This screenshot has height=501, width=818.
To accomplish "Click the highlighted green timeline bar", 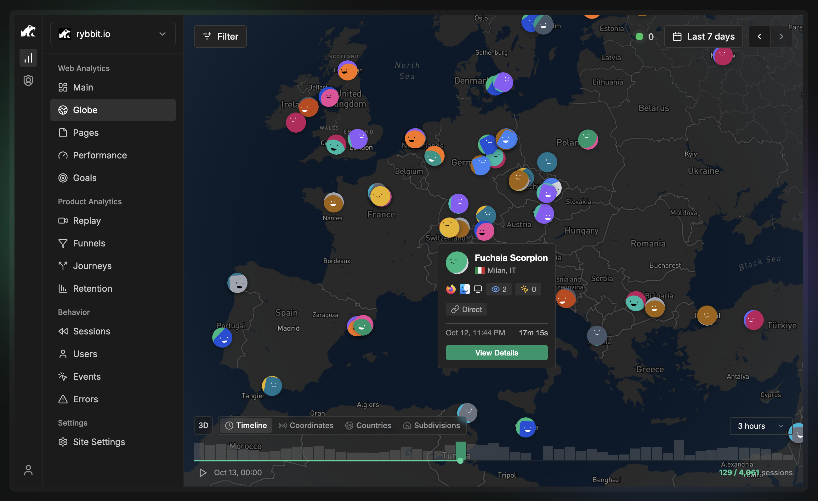I will point(460,451).
